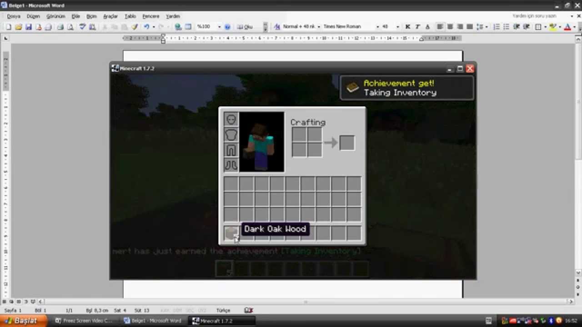582x327 pixels.
Task: Toggle bold (K) formatting
Action: click(x=408, y=27)
